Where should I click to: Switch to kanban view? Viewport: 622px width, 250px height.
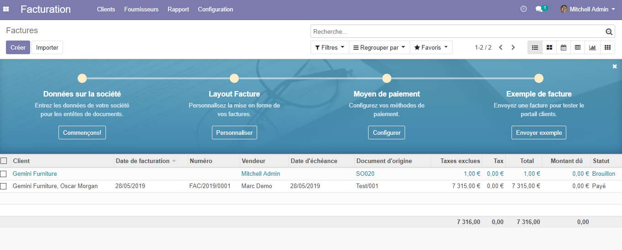point(549,47)
